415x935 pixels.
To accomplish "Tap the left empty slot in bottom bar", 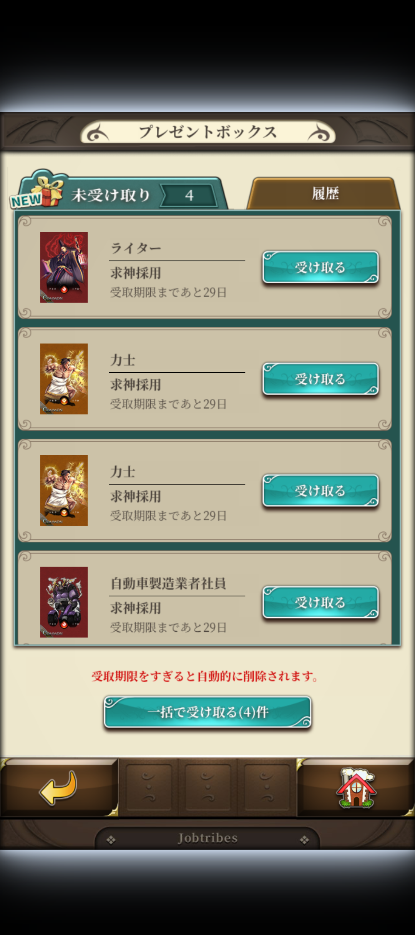I will [149, 788].
